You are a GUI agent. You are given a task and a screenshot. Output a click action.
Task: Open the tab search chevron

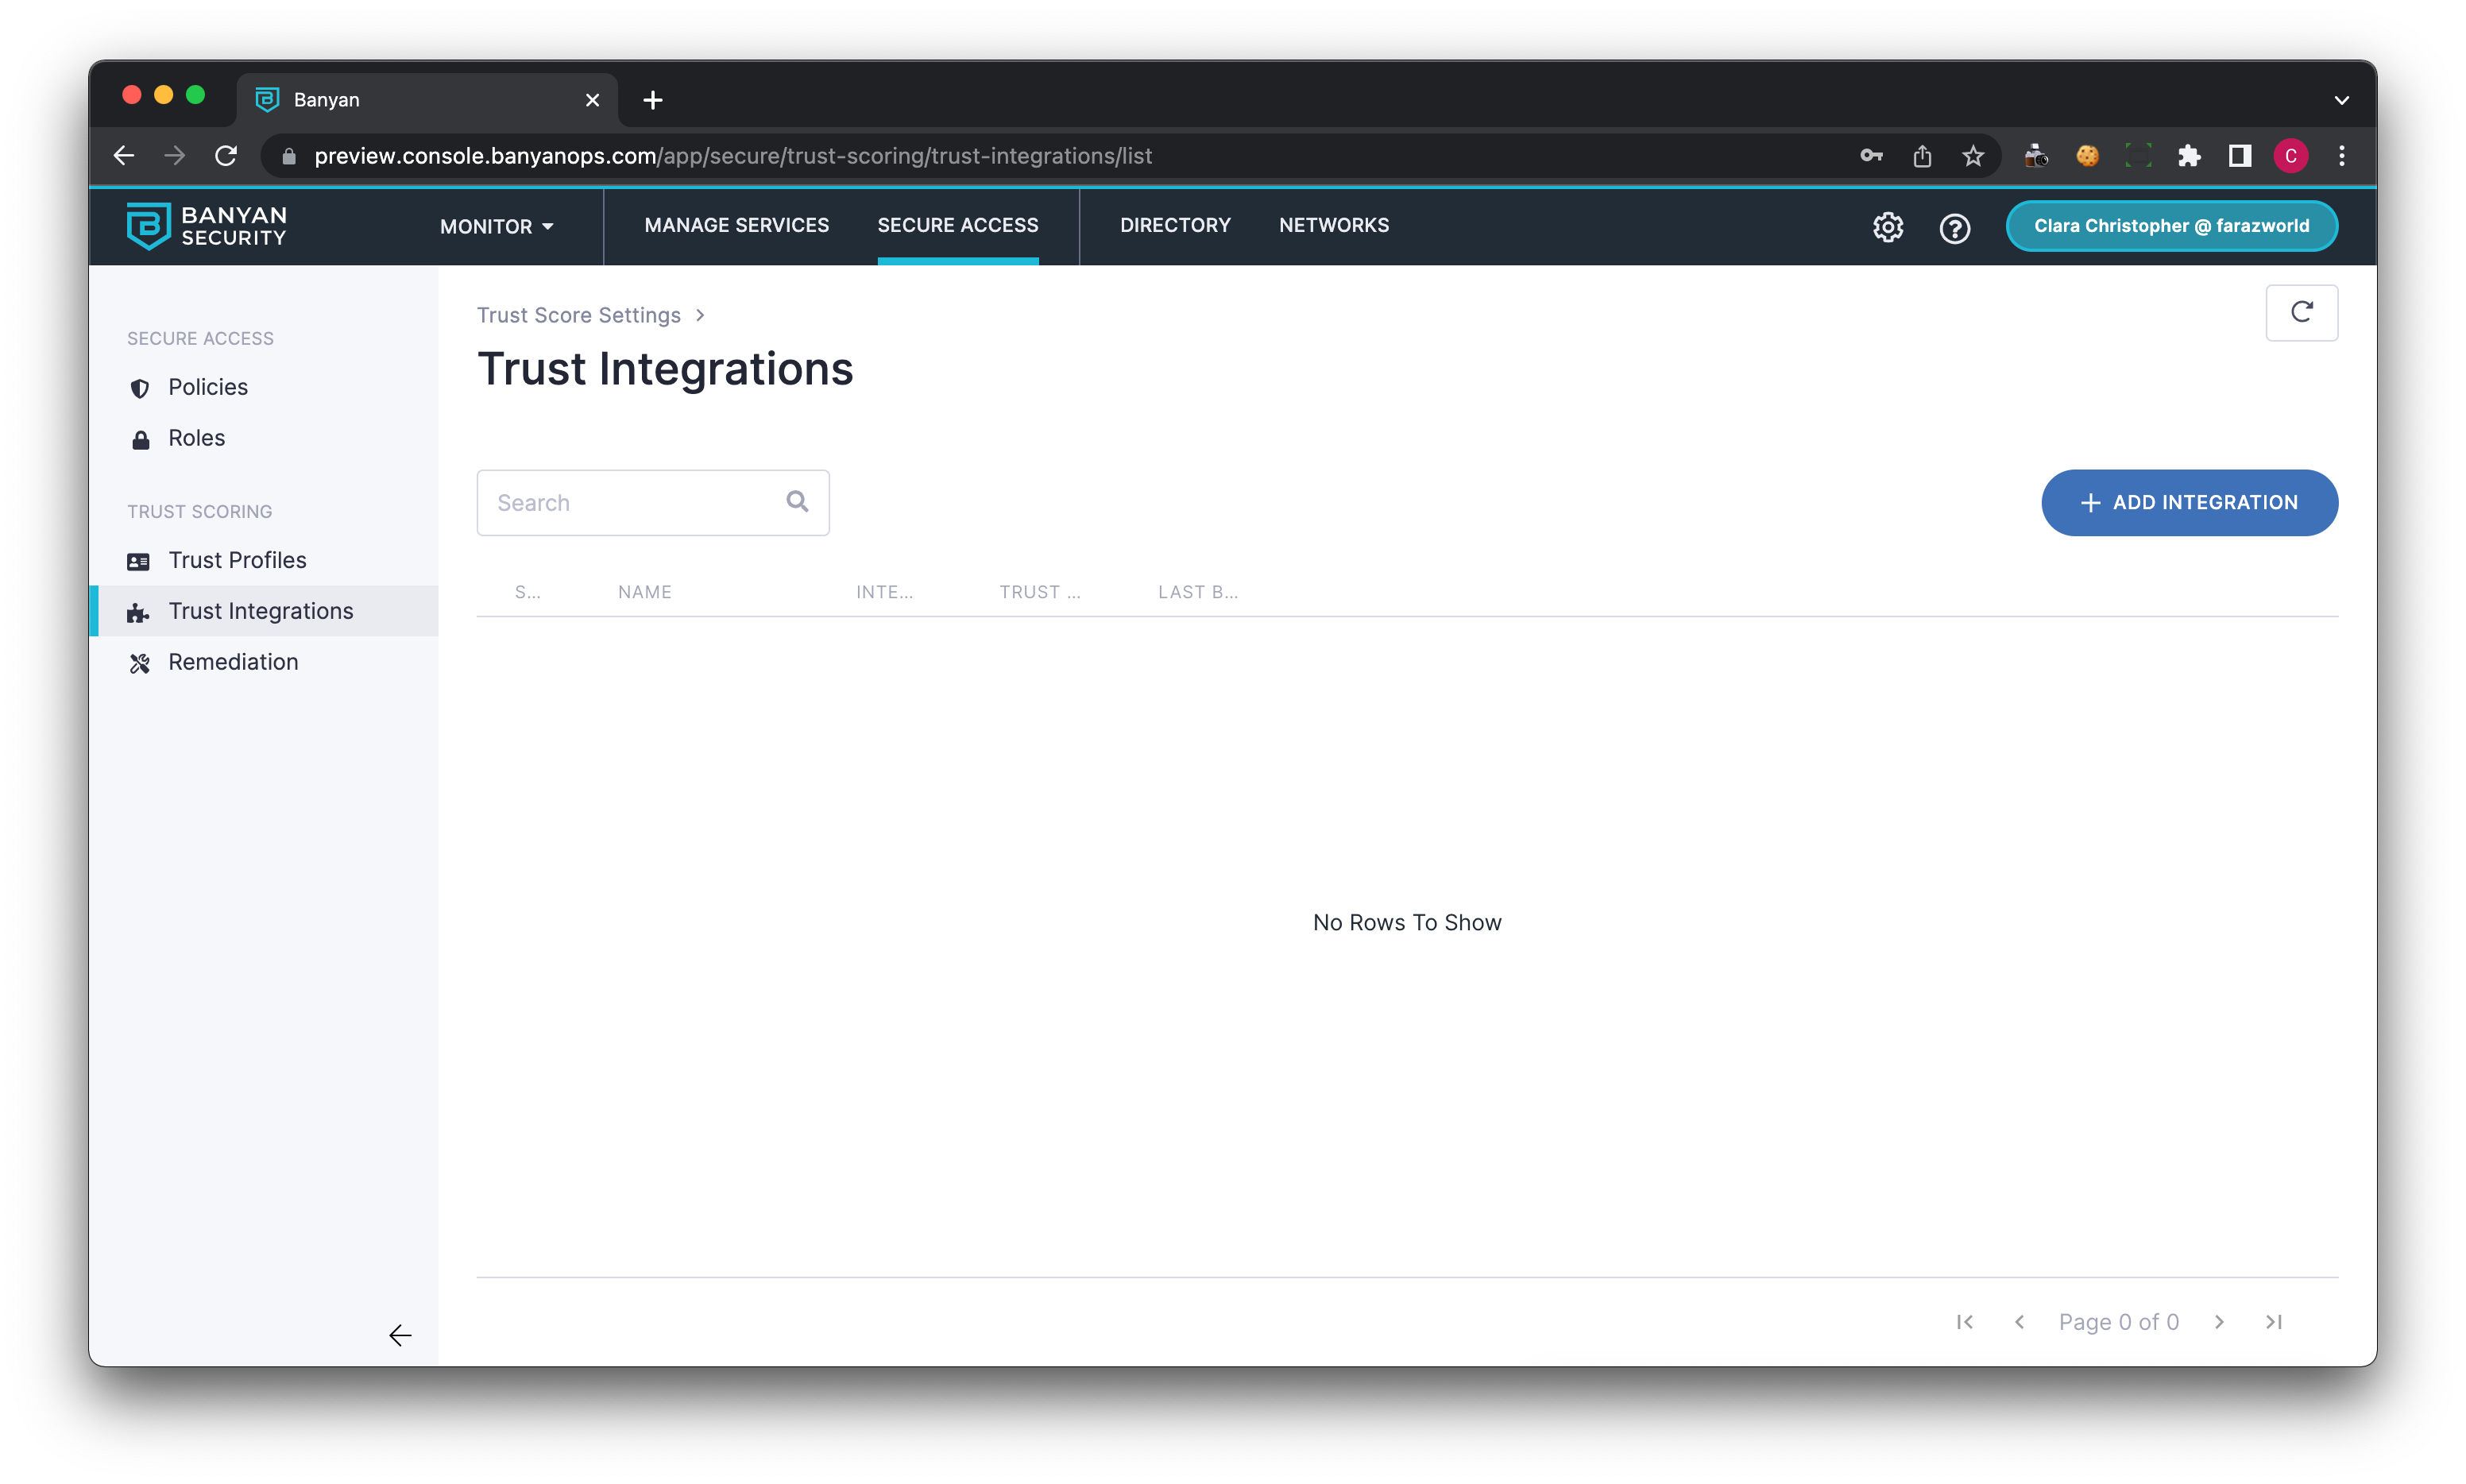point(2341,100)
